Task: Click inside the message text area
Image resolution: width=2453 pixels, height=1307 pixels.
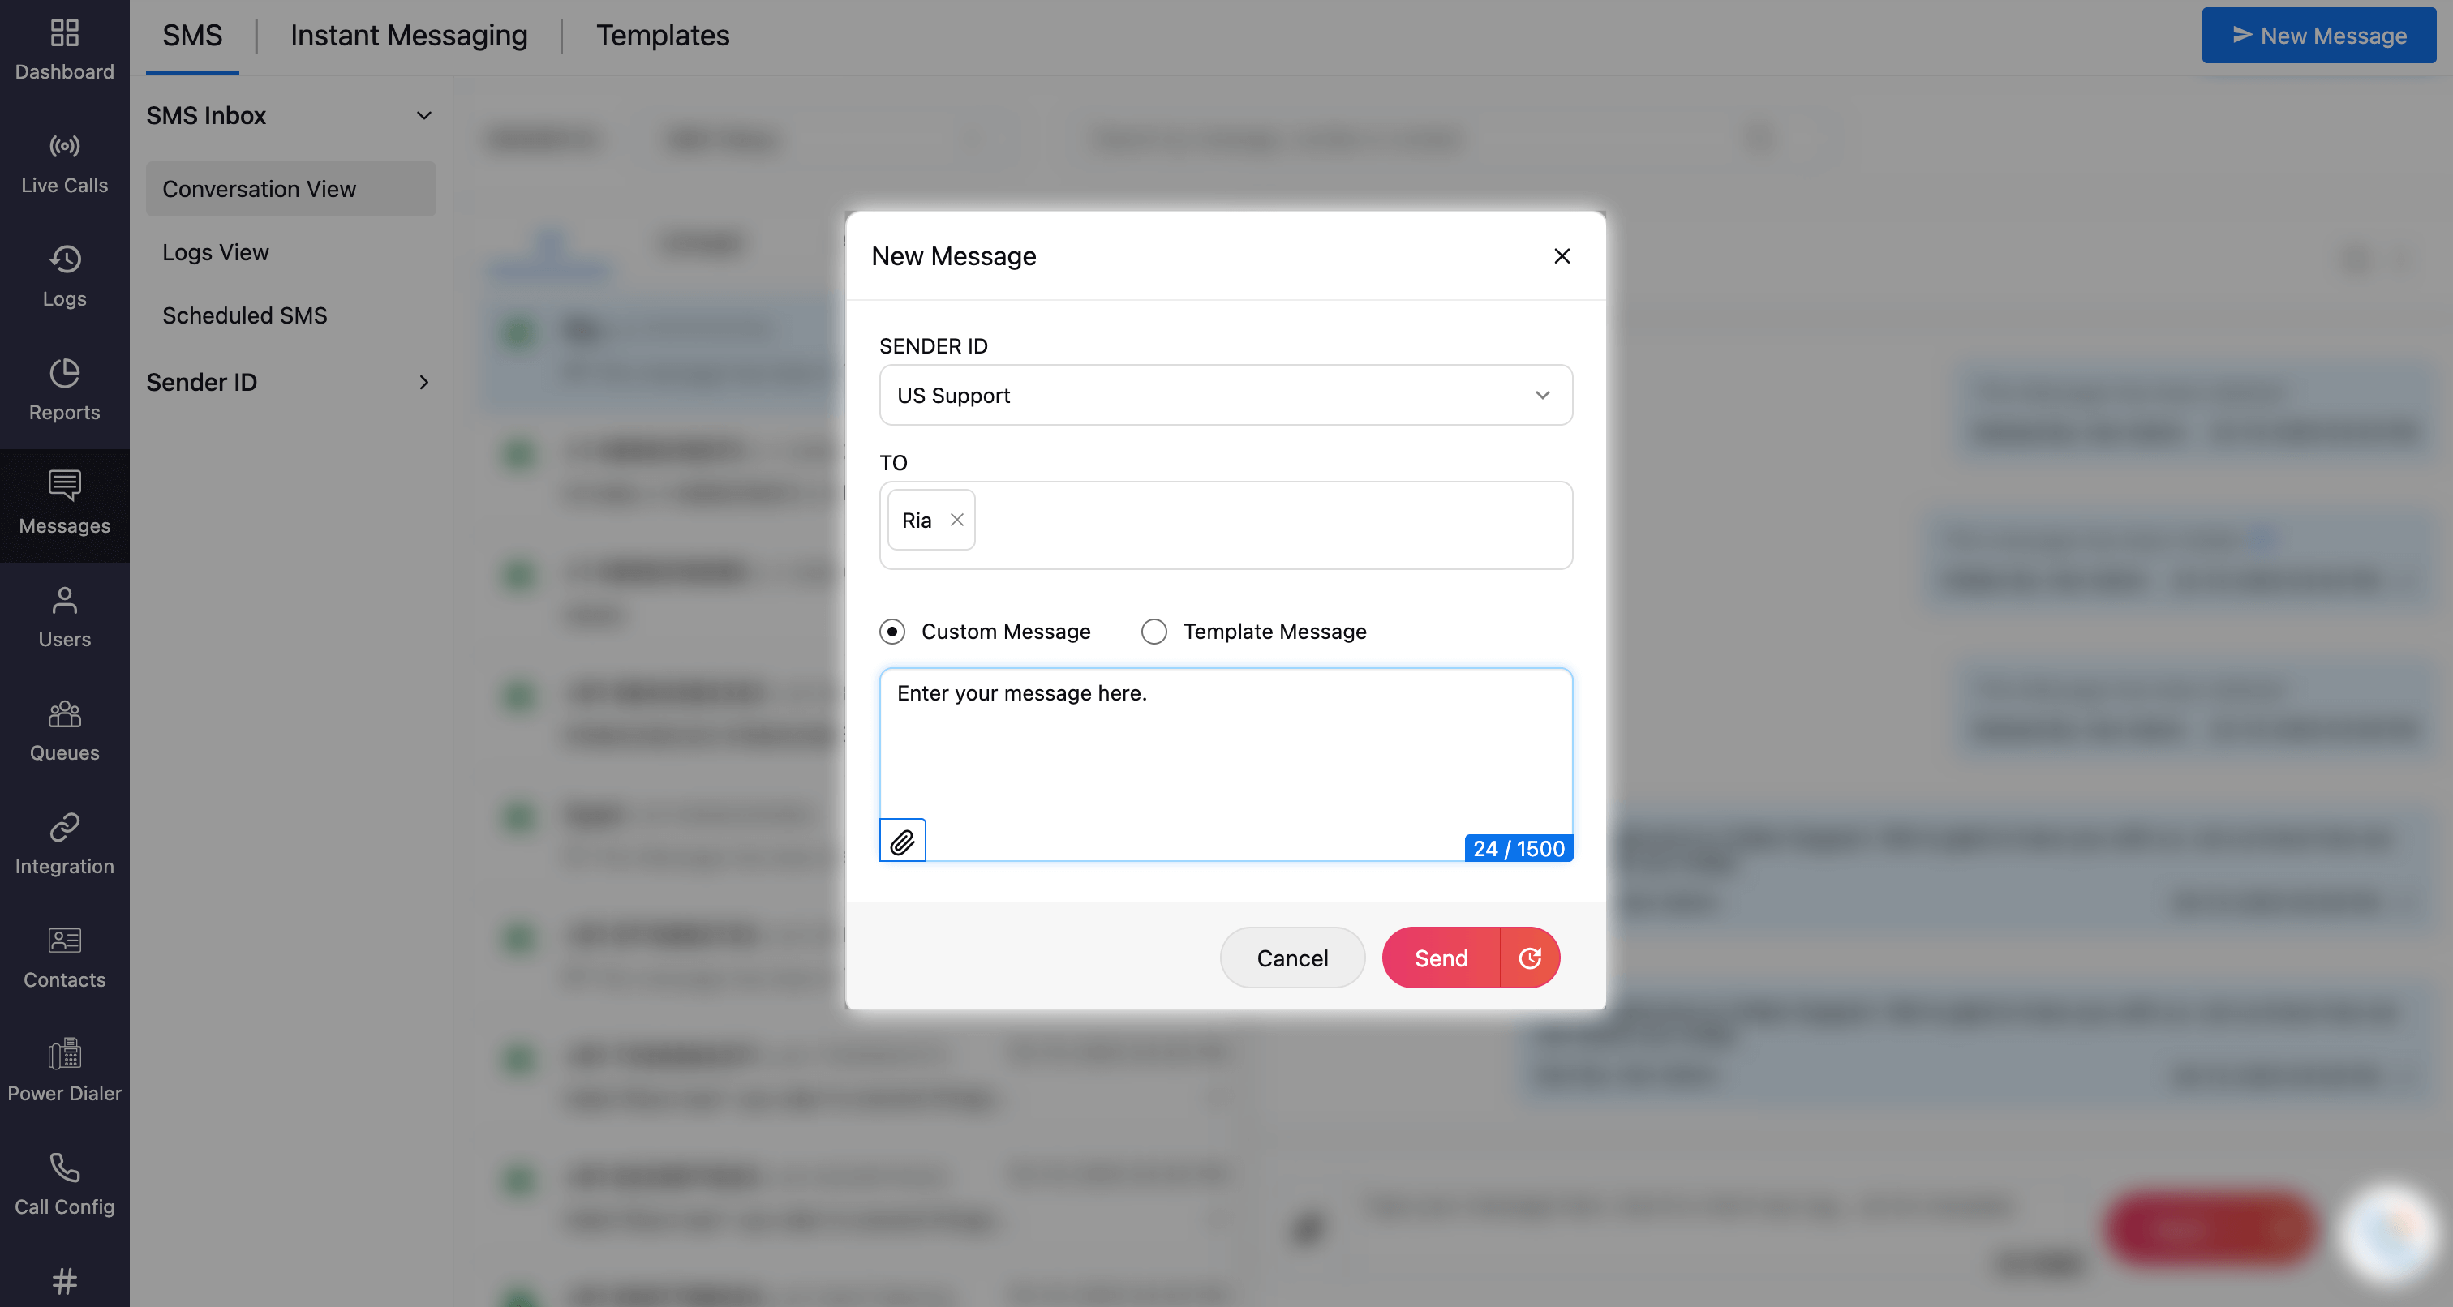Action: pyautogui.click(x=1225, y=752)
